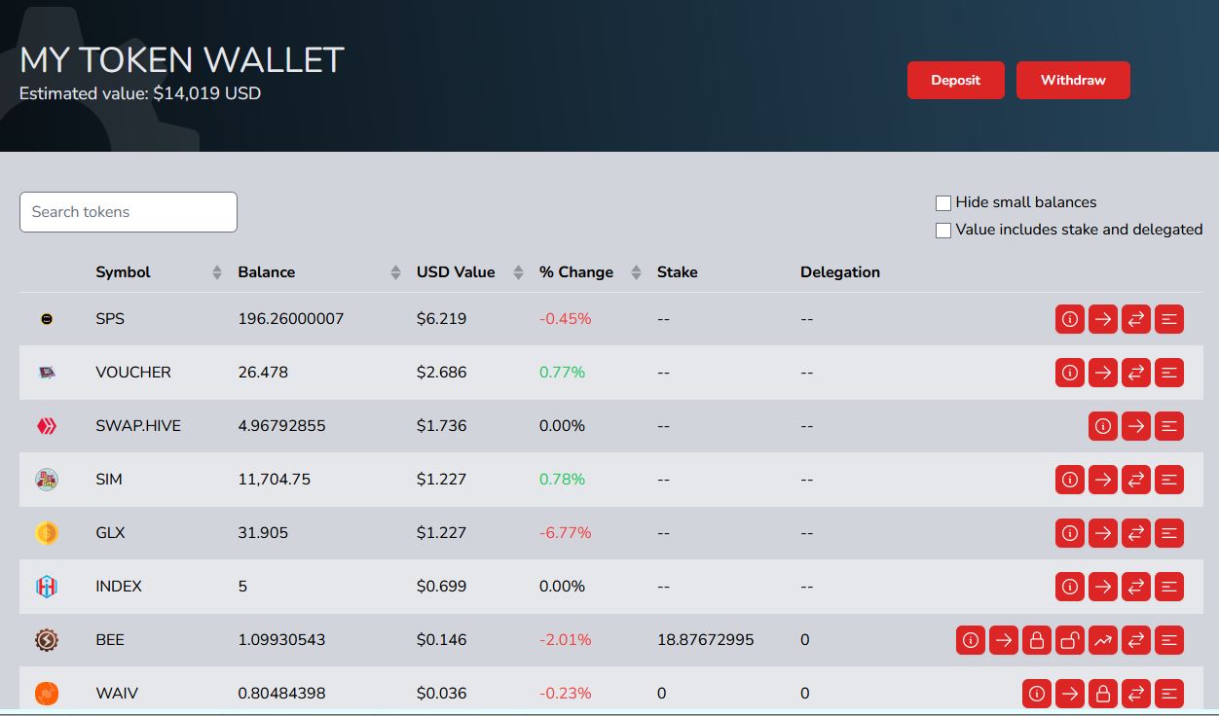Click the SPS token logo
Image resolution: width=1219 pixels, height=716 pixels.
pyautogui.click(x=47, y=319)
